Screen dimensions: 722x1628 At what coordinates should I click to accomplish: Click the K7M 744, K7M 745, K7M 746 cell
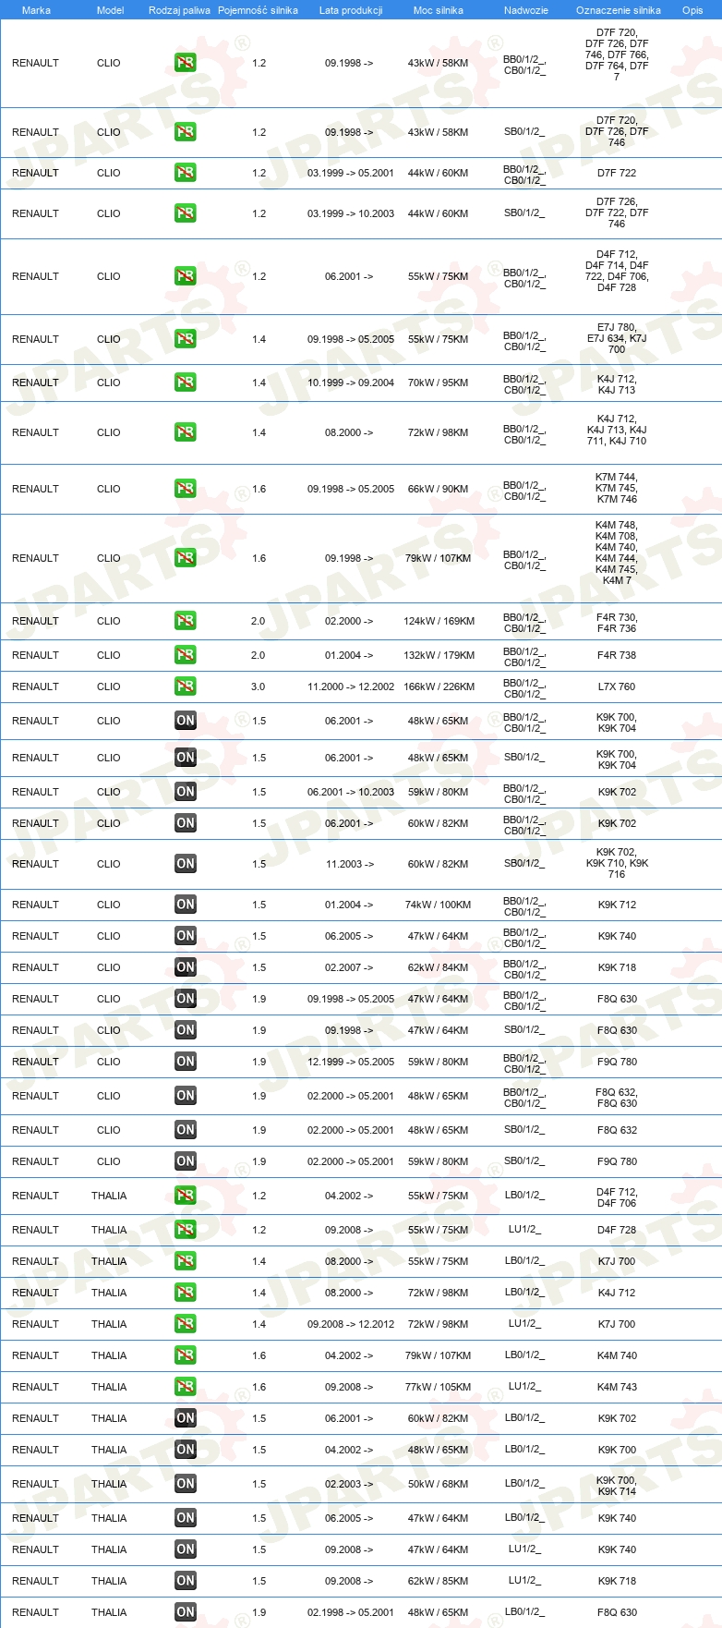pyautogui.click(x=617, y=489)
